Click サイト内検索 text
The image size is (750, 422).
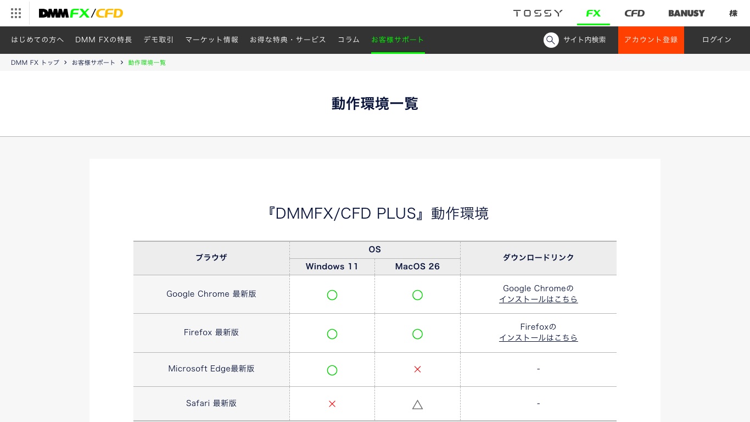pyautogui.click(x=585, y=40)
